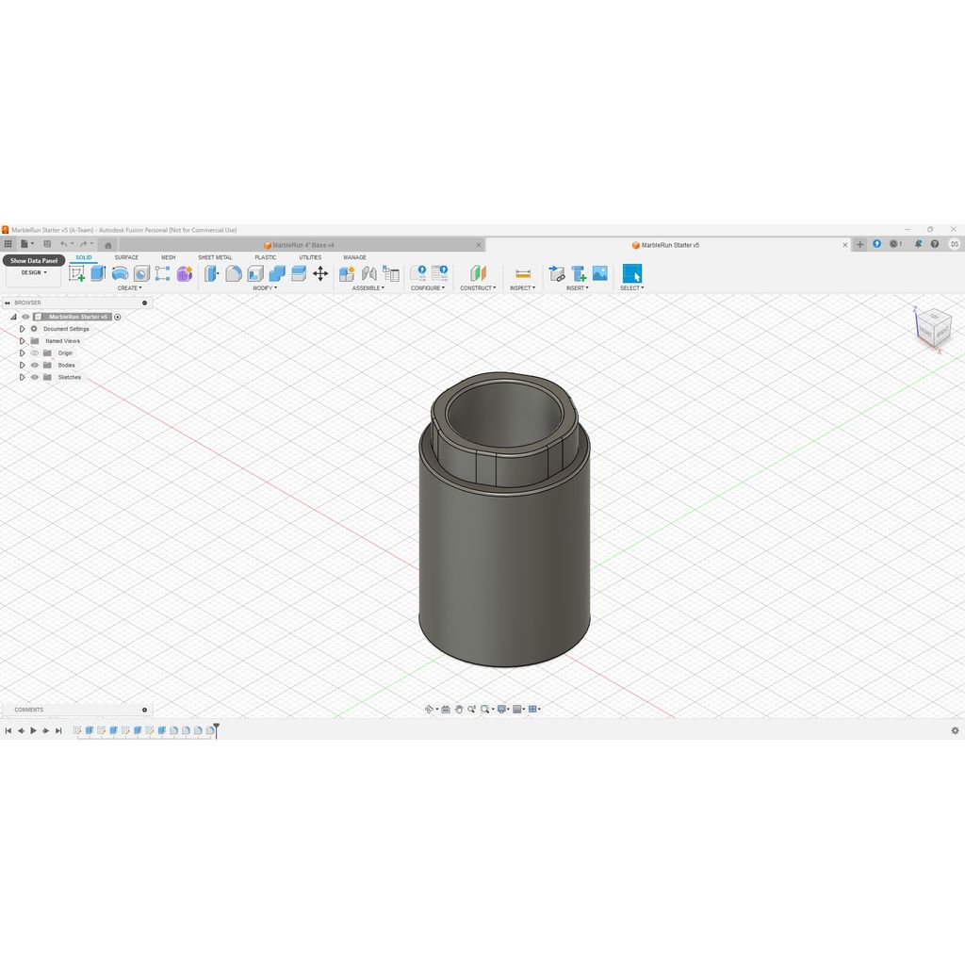Switch to the SHEET METAL tab

pyautogui.click(x=216, y=257)
